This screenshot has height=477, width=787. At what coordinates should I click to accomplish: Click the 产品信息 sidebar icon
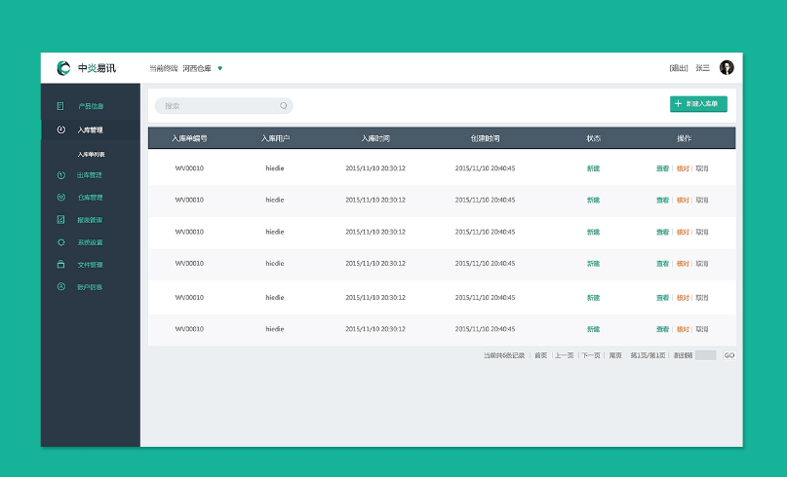(x=60, y=105)
